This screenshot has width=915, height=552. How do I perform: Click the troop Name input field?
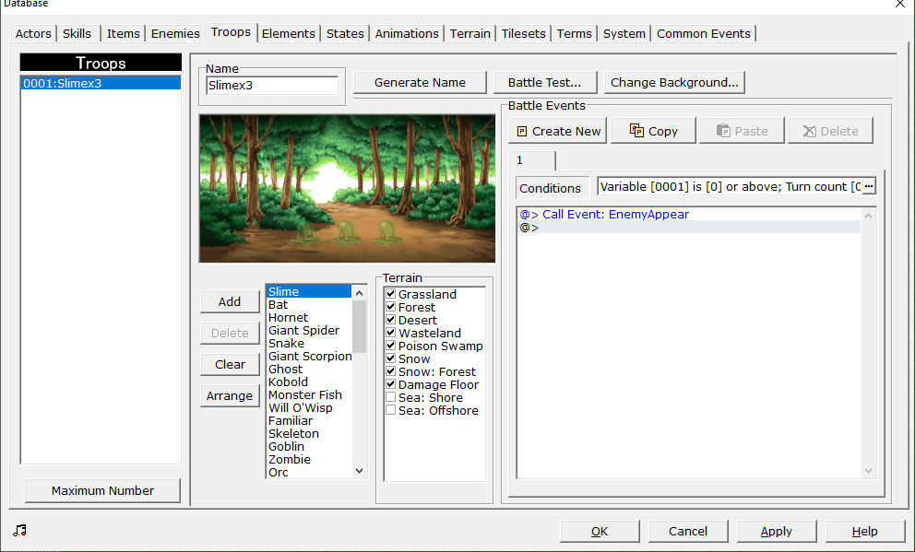[x=272, y=85]
